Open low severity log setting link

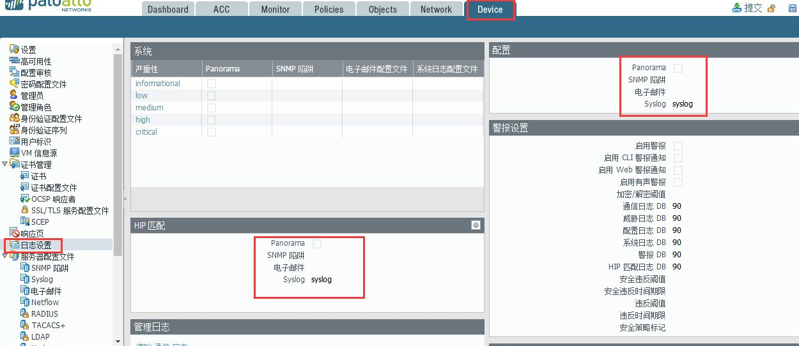[x=141, y=96]
